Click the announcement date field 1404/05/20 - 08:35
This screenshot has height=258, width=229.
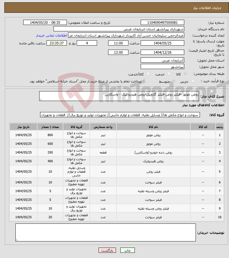pos(45,22)
